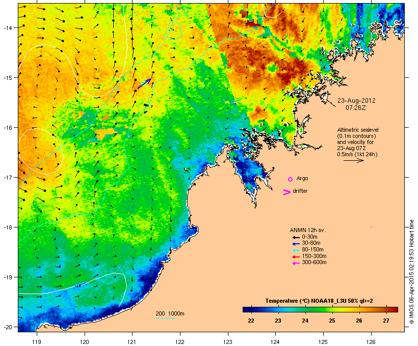Click the 80-150m depth label
The height and width of the screenshot is (346, 418).
coord(312,250)
